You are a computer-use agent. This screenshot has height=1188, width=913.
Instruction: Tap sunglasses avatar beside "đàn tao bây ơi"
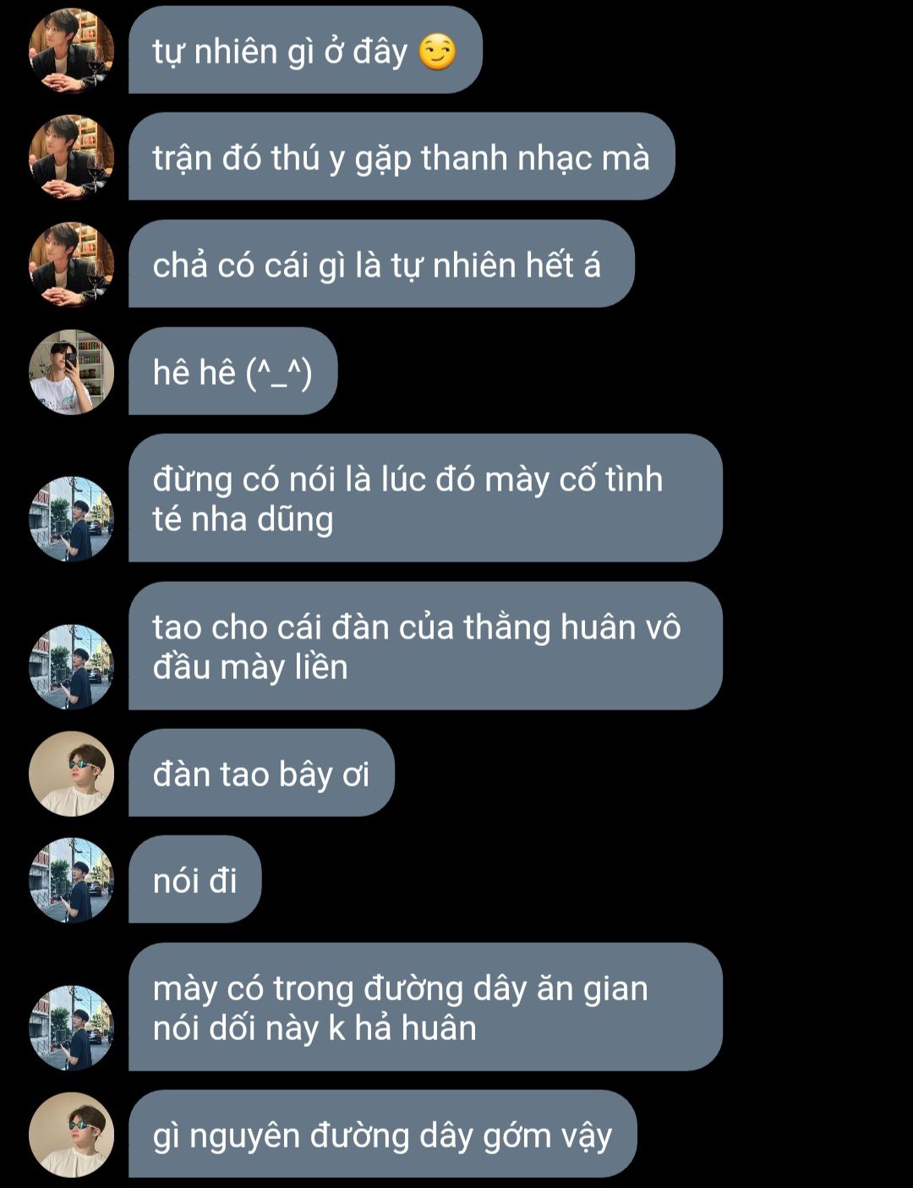[x=72, y=774]
